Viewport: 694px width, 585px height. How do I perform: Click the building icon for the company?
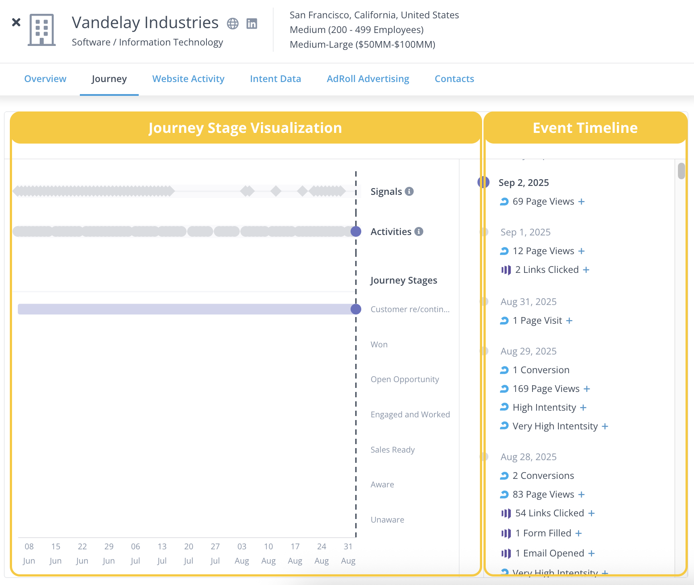click(x=41, y=30)
